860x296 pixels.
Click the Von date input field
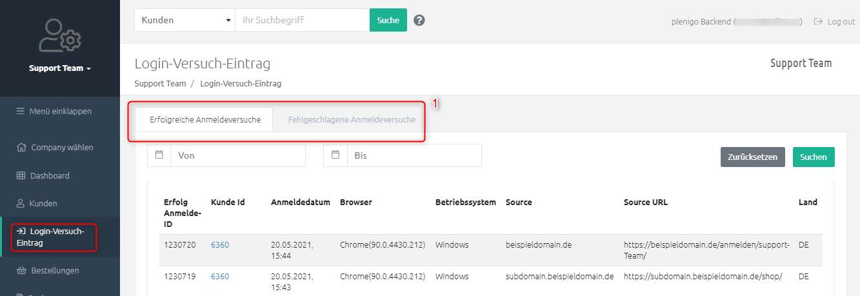237,155
